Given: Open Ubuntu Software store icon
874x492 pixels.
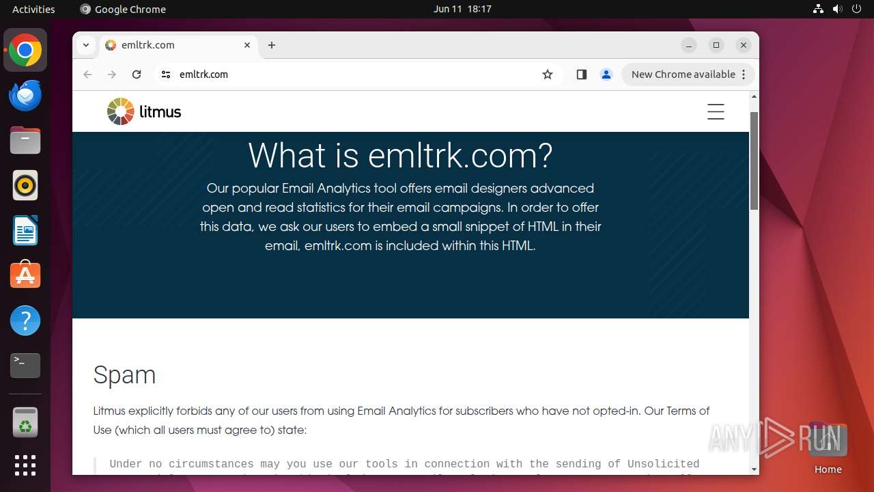Looking at the screenshot, I should [x=25, y=275].
